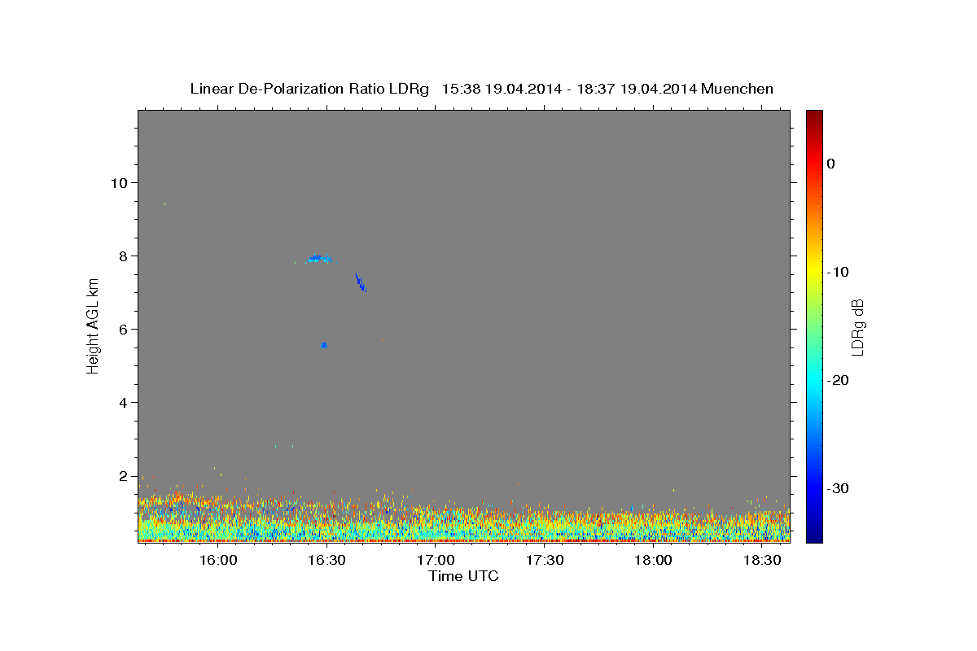
Task: Click the 'LDRg dB' colorbar label
Action: pos(857,327)
